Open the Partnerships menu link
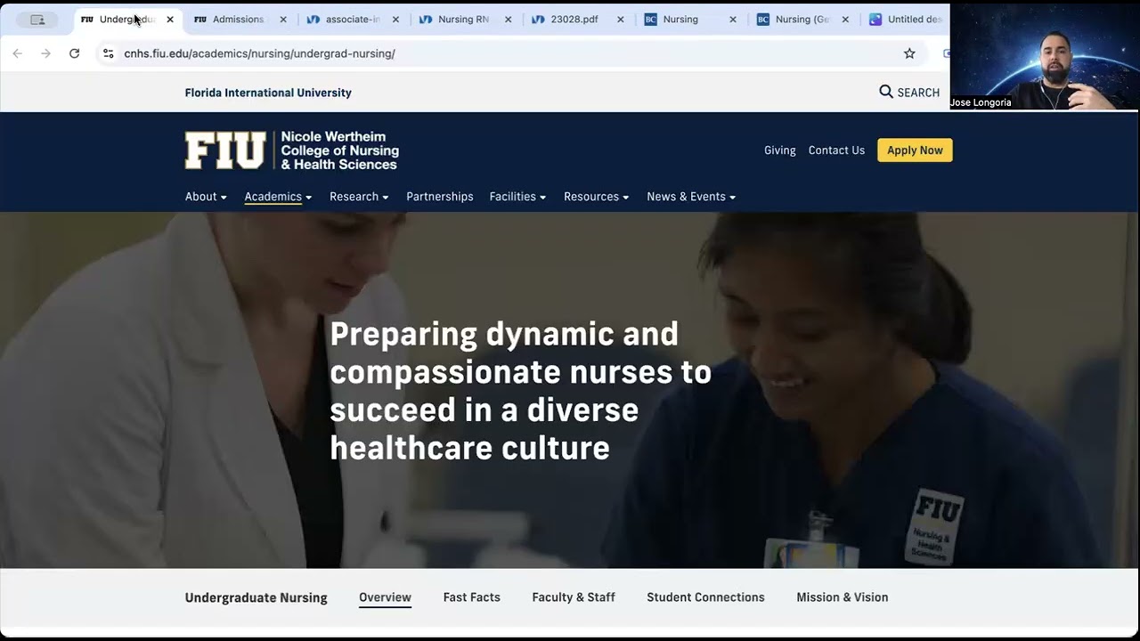The image size is (1140, 641). tap(440, 197)
